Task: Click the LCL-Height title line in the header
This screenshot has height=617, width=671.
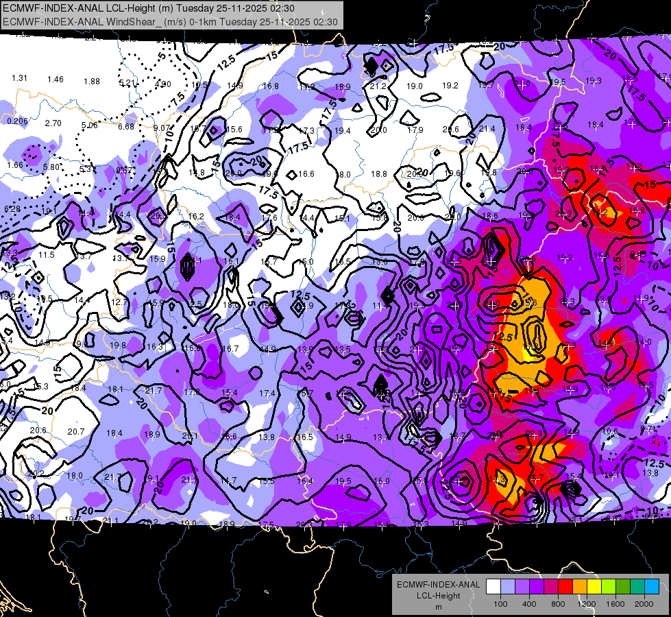Action: point(149,8)
